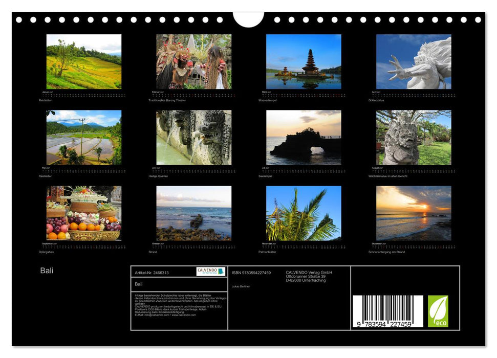Click the info@calvendo.com email line

(x=165, y=315)
